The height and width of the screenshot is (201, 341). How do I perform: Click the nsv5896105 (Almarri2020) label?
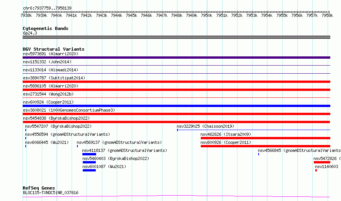click(51, 86)
